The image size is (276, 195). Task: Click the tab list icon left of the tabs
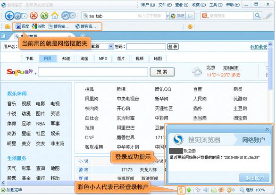3,36
